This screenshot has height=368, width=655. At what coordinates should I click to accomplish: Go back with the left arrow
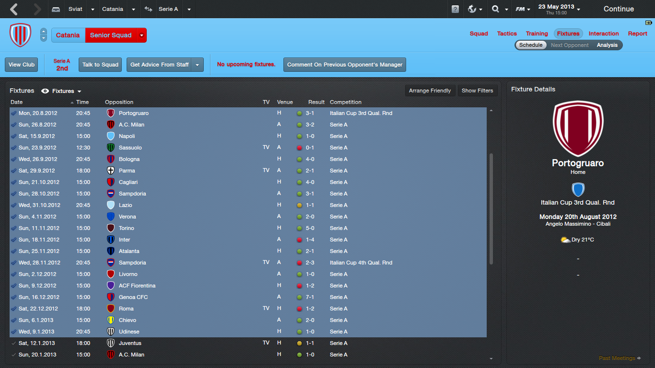click(14, 9)
